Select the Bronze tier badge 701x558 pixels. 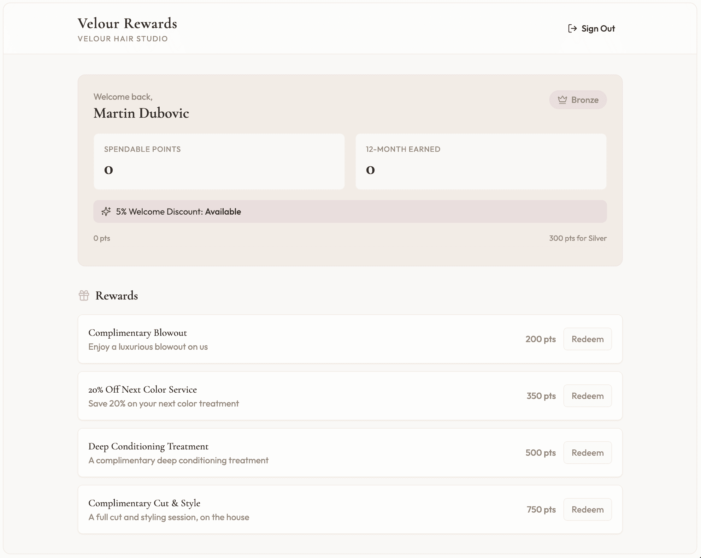coord(578,100)
